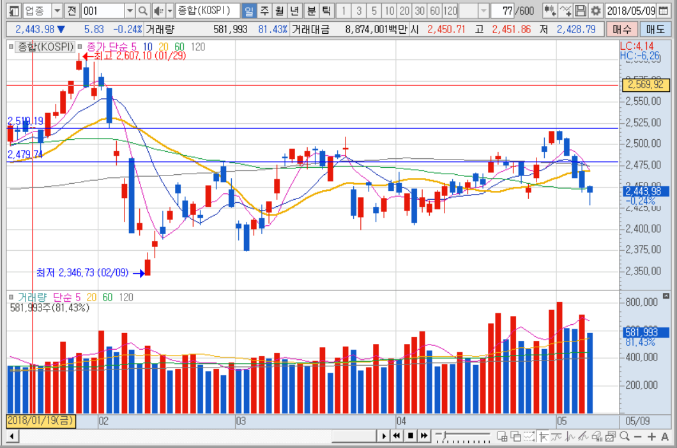Open the calendar picker next to 2018/05/09
The width and height of the screenshot is (677, 448).
[x=663, y=10]
